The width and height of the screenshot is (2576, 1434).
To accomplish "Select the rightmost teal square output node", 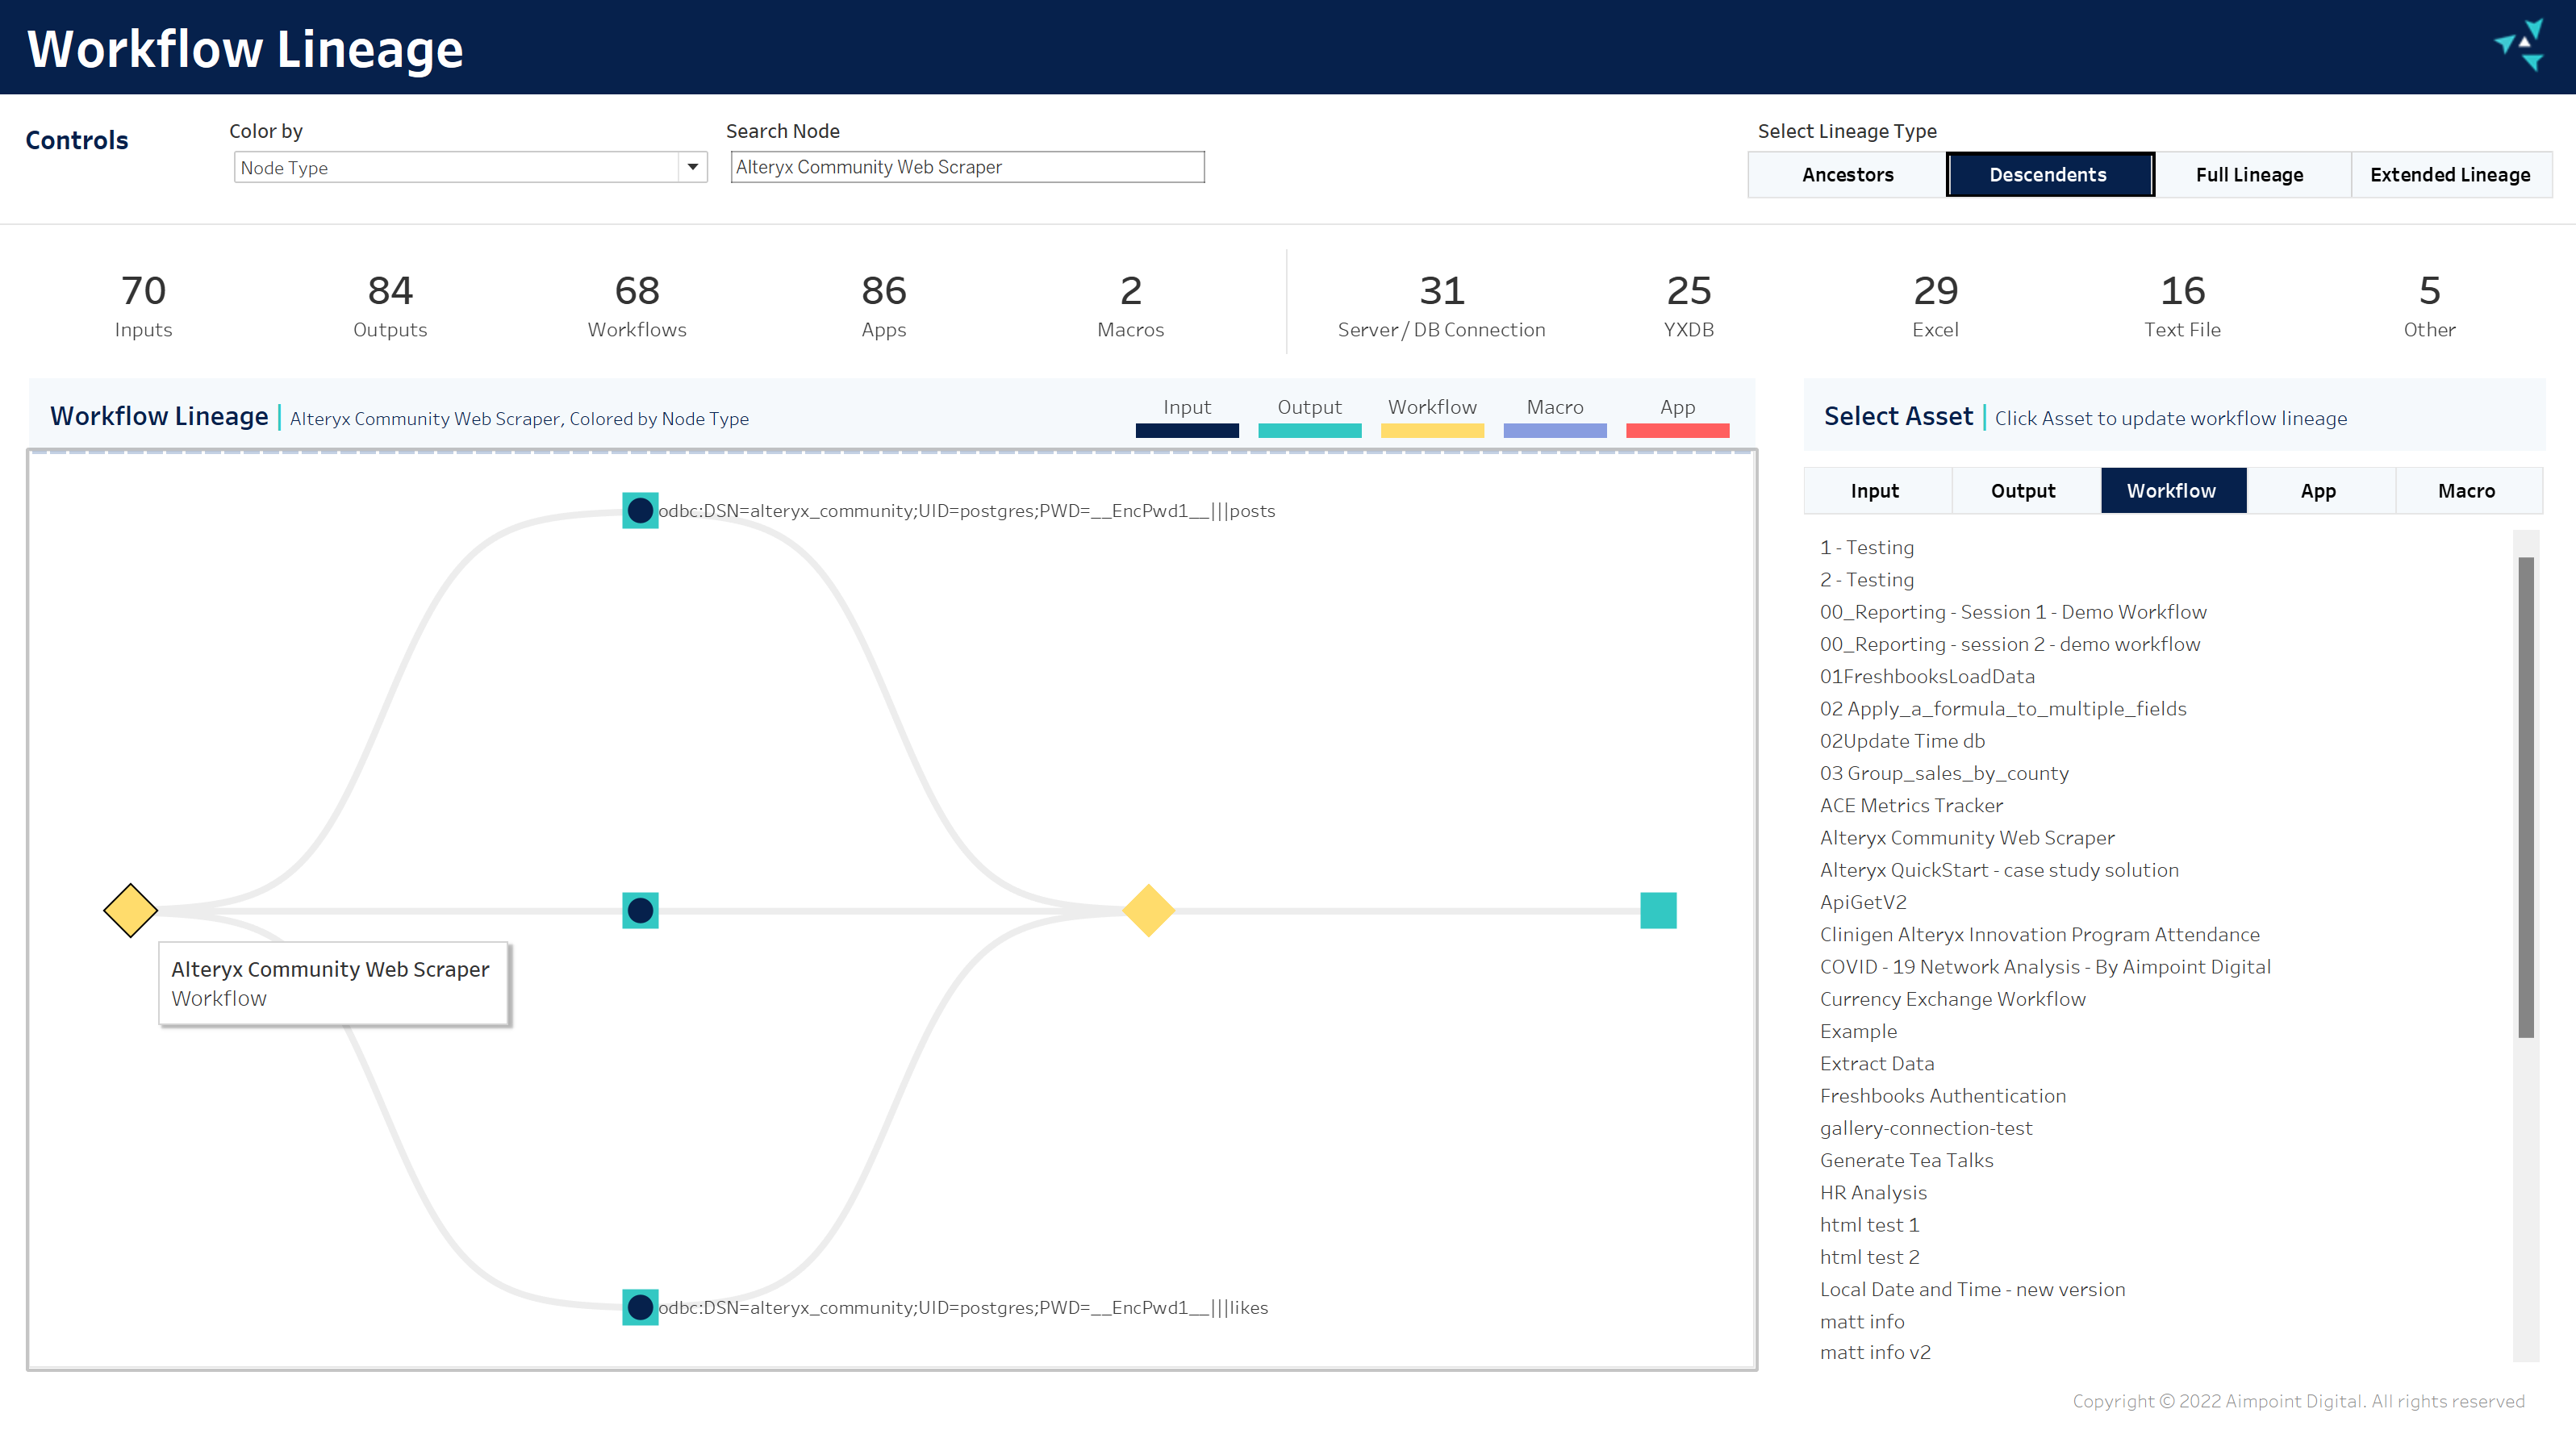I will click(1658, 910).
